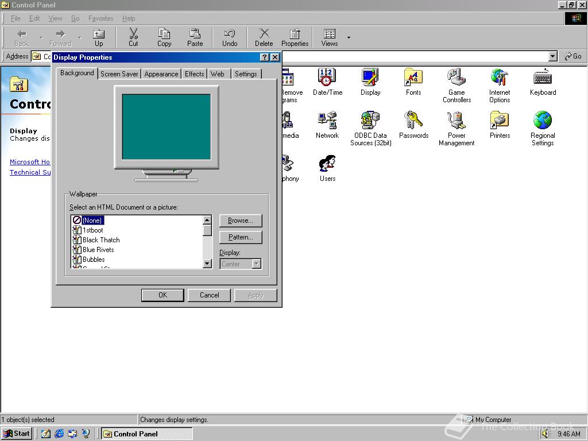Click the Control Panel taskbar button
Viewport: 588px width, 441px height.
tap(146, 434)
